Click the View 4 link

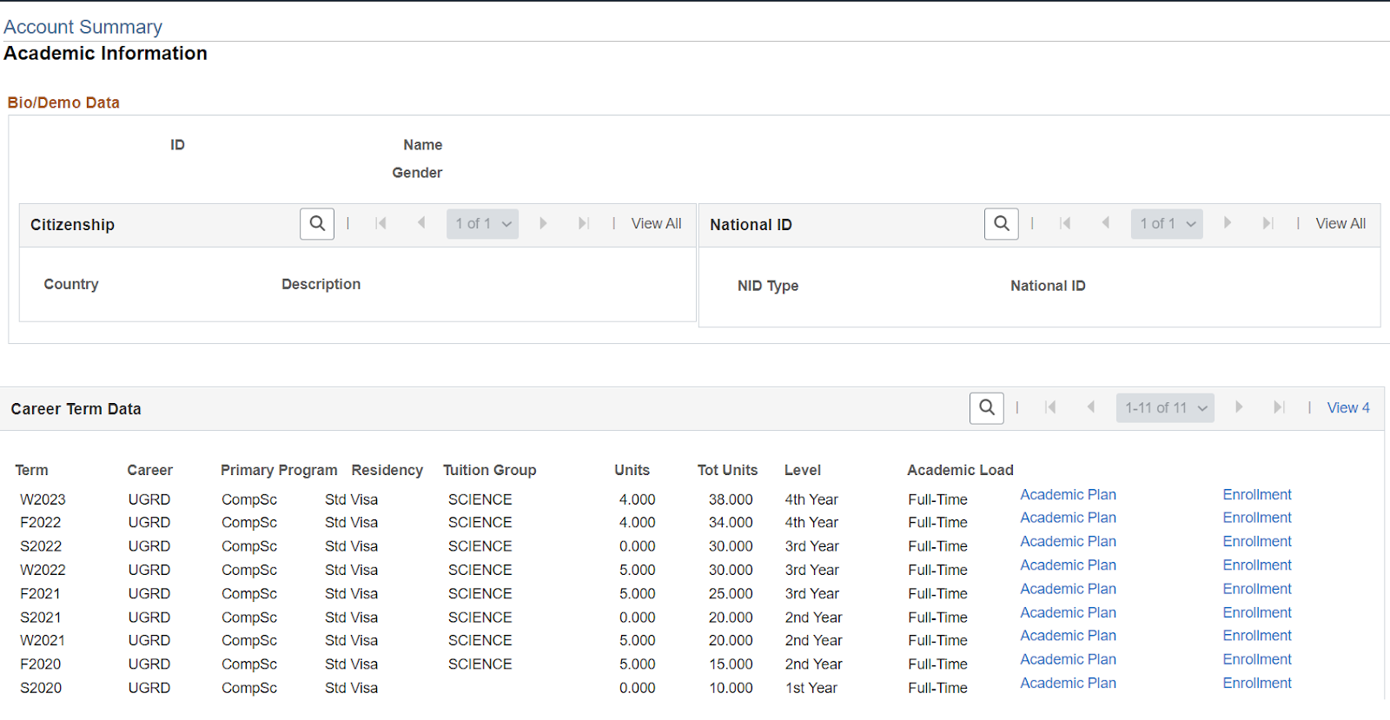[x=1347, y=408]
